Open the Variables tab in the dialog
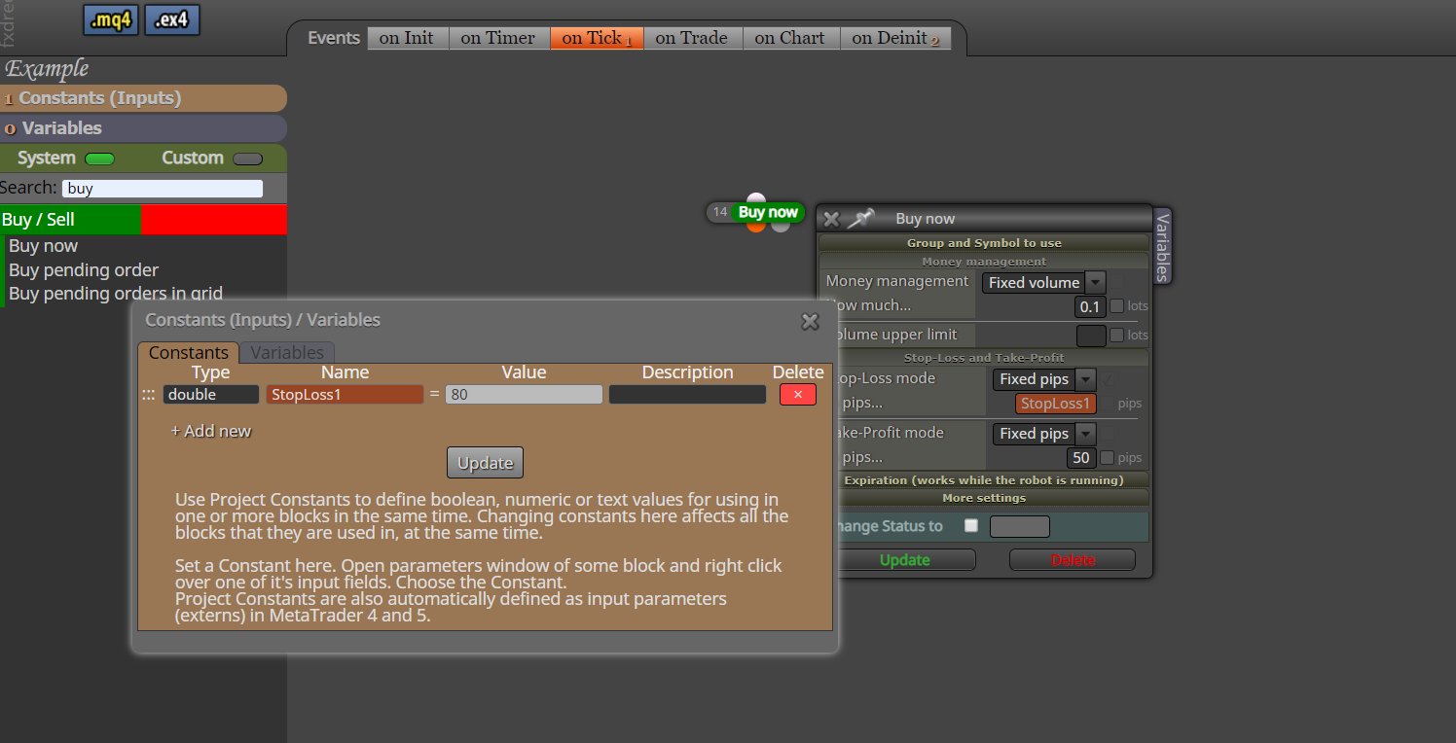The height and width of the screenshot is (743, 1456). click(x=287, y=353)
